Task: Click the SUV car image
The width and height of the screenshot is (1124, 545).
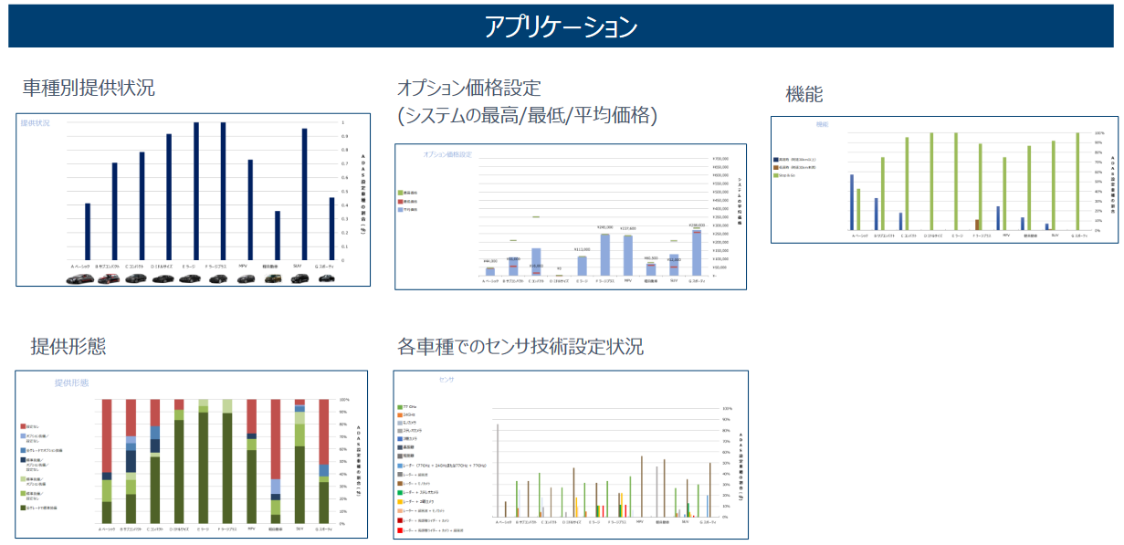Action: point(299,278)
